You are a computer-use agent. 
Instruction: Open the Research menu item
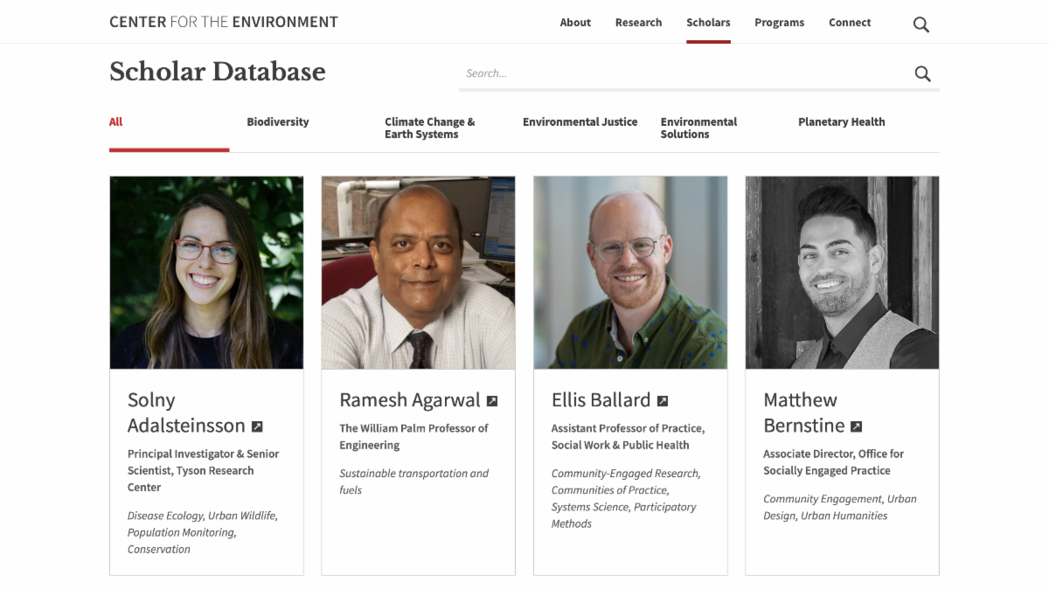point(638,23)
